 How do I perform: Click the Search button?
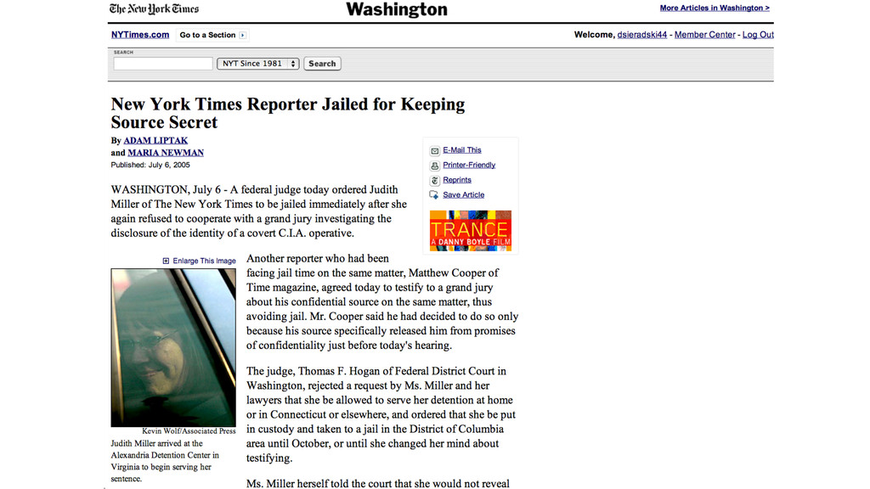[322, 64]
